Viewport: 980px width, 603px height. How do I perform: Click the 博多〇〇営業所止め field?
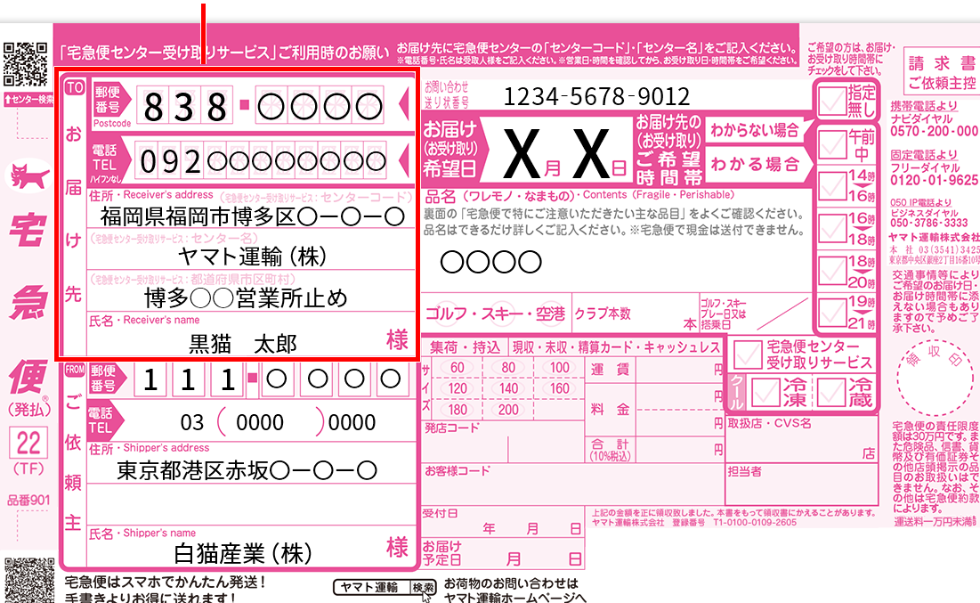(x=247, y=297)
